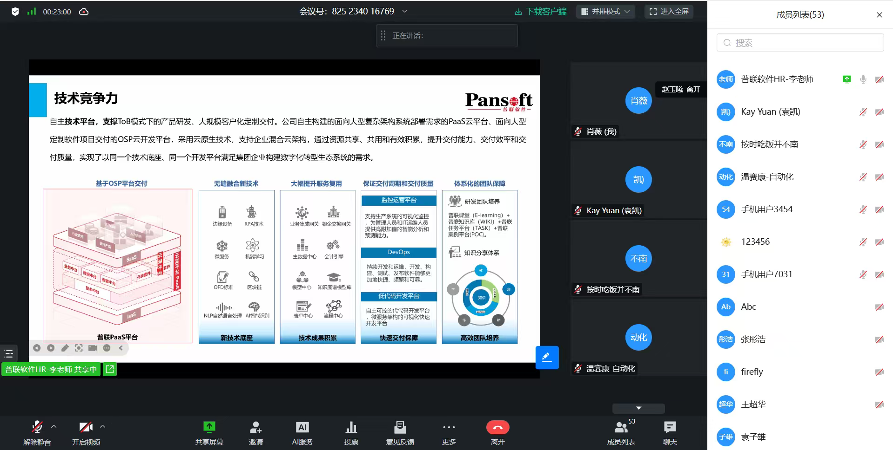
Task: Open the 并排模式 layout dropdown
Action: pos(605,12)
